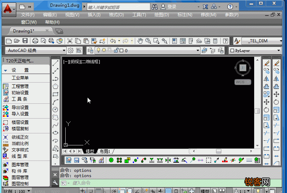
Task: Click the Mirror tool in modify toolbar
Action: point(267,79)
